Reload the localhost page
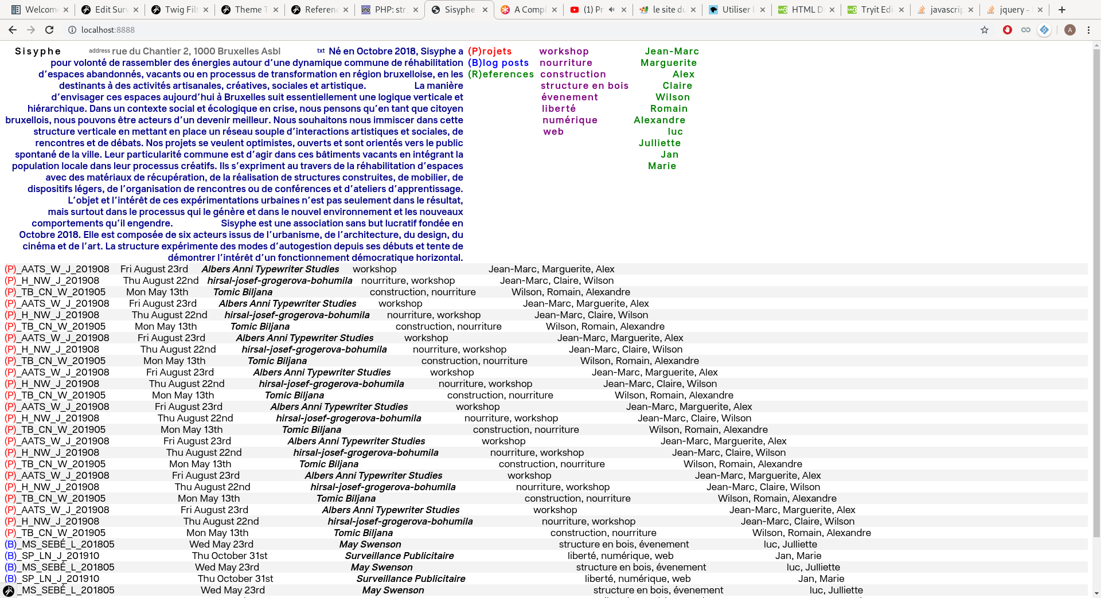The image size is (1101, 598). point(49,30)
